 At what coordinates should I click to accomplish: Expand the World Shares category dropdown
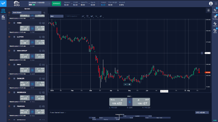(26, 12)
